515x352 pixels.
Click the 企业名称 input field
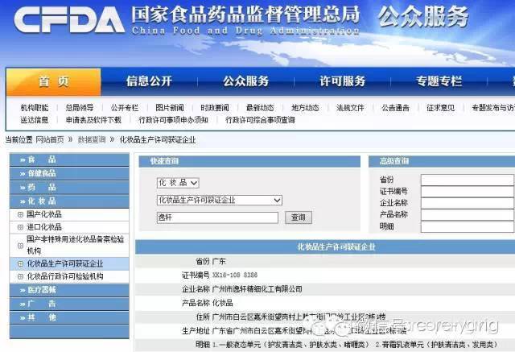(468, 203)
